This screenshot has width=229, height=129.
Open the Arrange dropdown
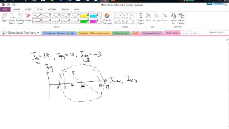pos(156,19)
